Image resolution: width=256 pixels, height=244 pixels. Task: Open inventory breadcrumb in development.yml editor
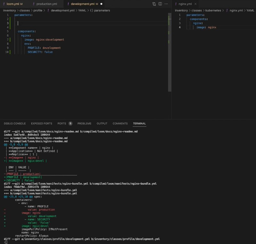tap(9, 11)
